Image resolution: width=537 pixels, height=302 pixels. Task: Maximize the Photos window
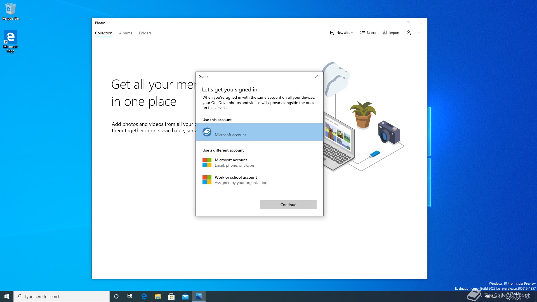(x=408, y=23)
